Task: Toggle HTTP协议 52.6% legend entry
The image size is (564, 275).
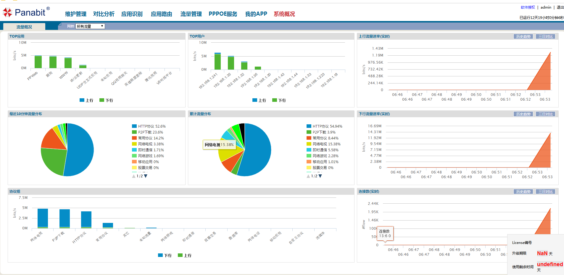Action: pos(149,126)
